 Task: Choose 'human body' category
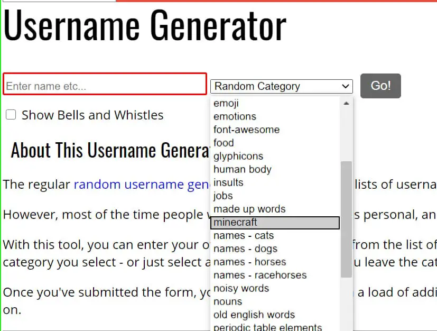pyautogui.click(x=275, y=169)
